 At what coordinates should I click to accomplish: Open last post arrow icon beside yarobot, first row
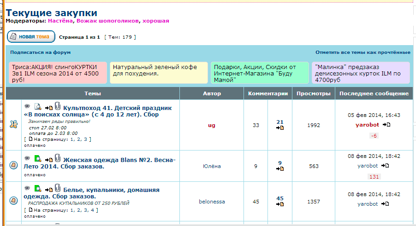click(386, 125)
